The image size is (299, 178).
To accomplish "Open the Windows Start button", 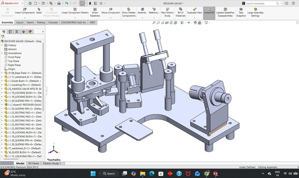I will (x=93, y=173).
